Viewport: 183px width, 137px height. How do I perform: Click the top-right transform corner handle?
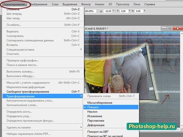point(146,45)
